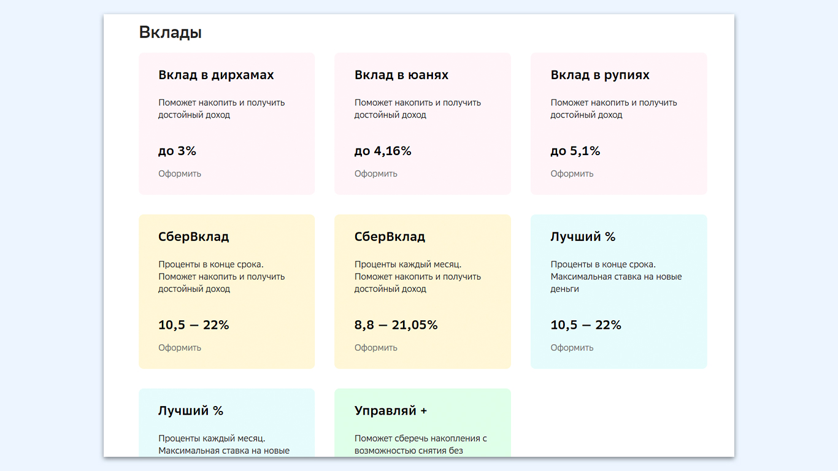Open the Вклад в рупиях card title
Screen dimensions: 838x471
(x=600, y=75)
